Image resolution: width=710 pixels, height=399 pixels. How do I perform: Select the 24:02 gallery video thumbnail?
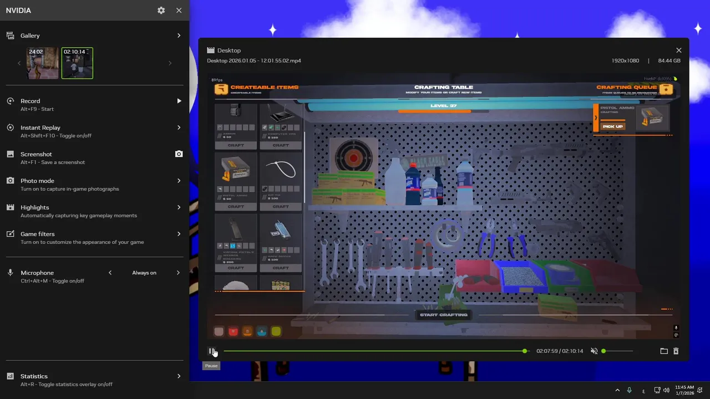42,63
